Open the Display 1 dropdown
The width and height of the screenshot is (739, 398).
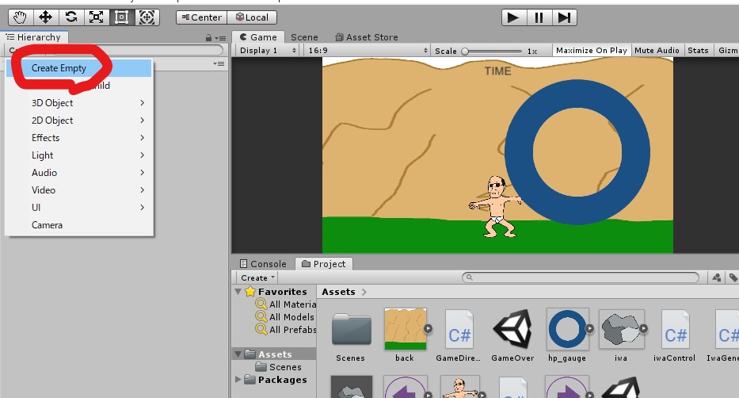[x=268, y=51]
